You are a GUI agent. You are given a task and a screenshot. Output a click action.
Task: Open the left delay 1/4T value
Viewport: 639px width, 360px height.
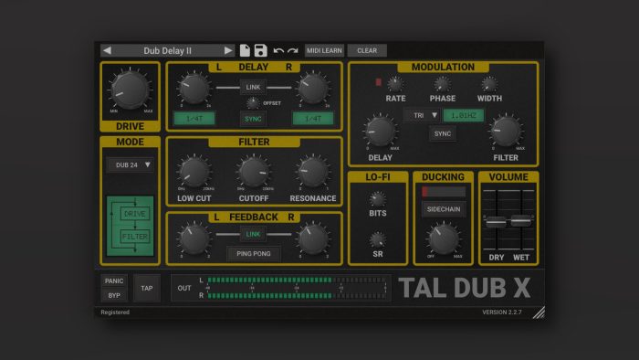click(194, 119)
